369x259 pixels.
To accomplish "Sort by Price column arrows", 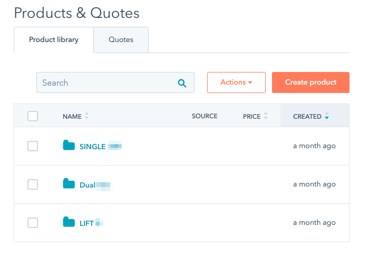I will point(266,116).
